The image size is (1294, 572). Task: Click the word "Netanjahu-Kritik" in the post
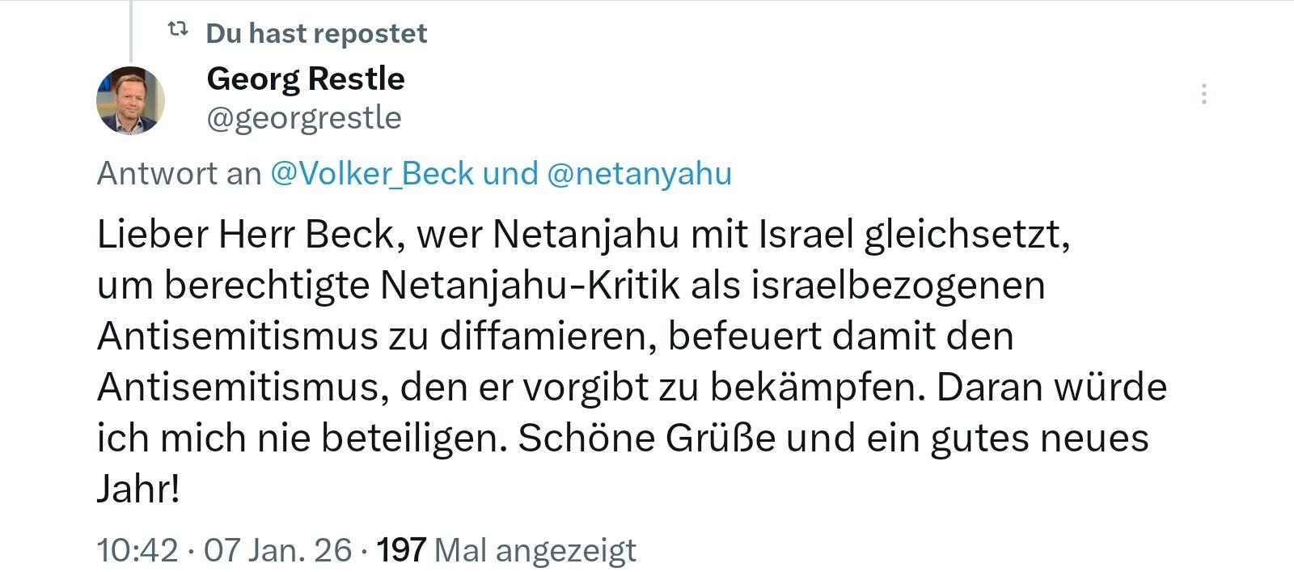click(x=530, y=285)
